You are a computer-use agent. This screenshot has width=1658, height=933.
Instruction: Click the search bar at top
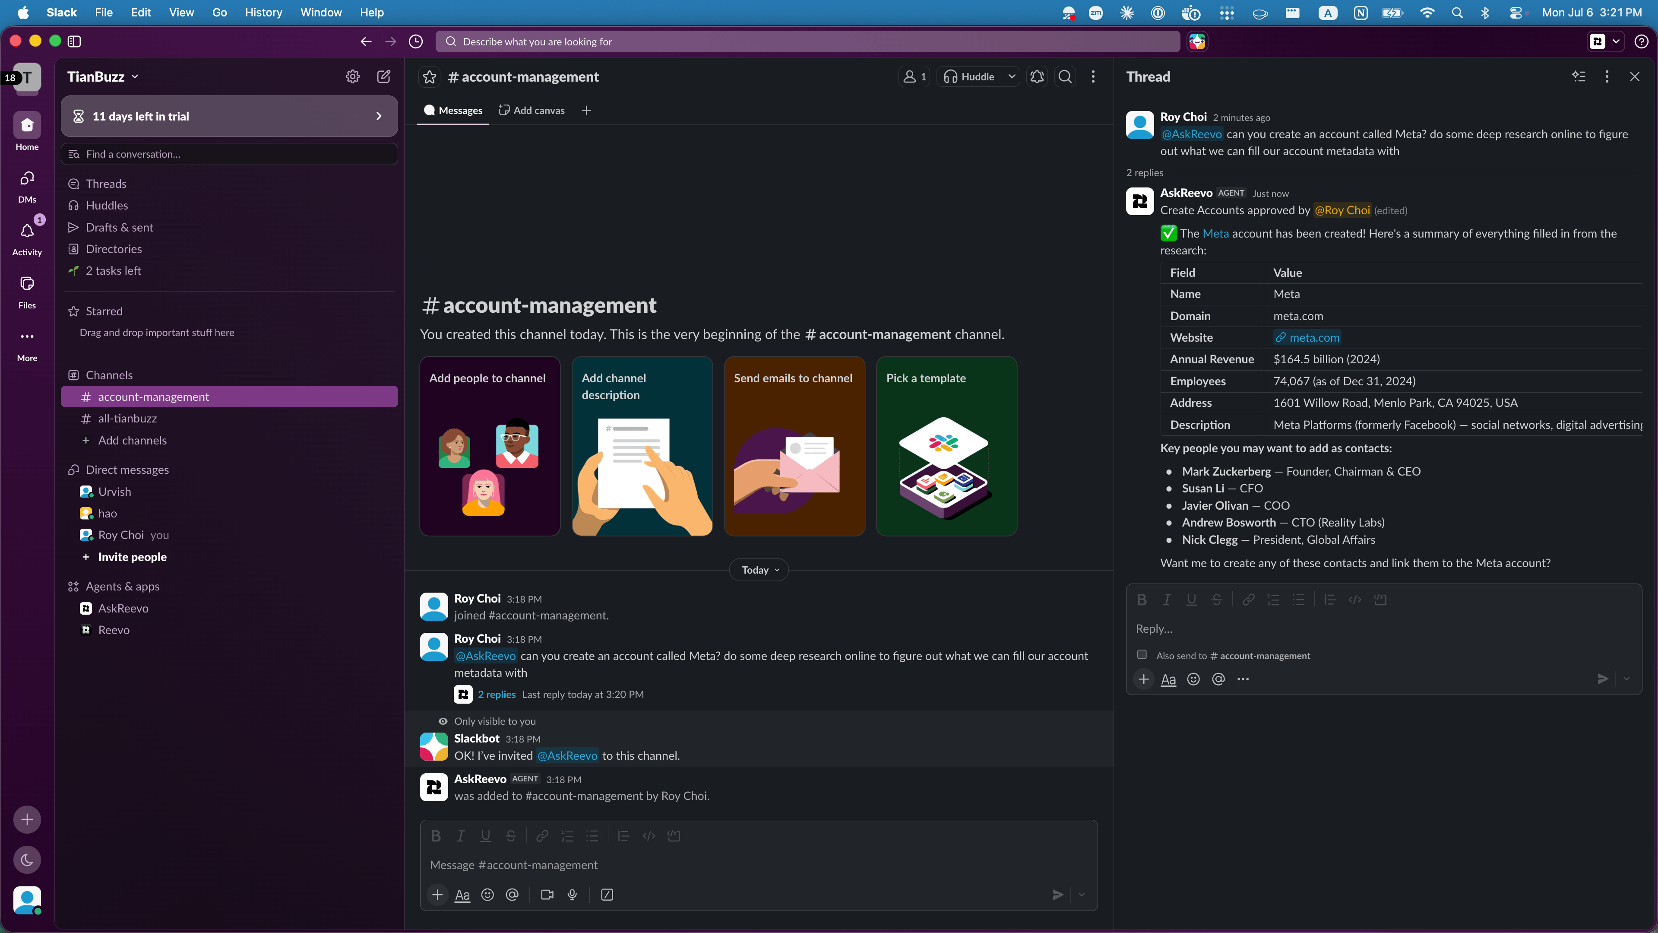pos(808,42)
